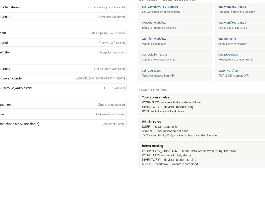Click the 'PUT JSON to create API' text
The height and width of the screenshot is (198, 265).
point(233,76)
